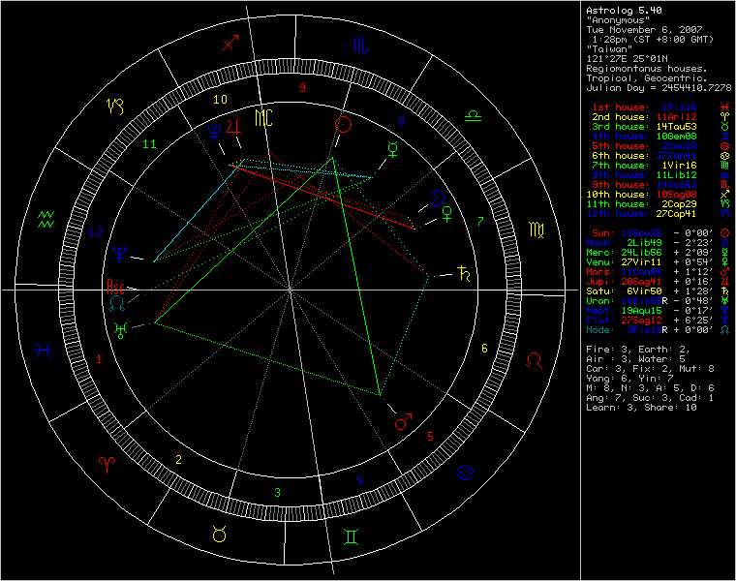The image size is (736, 581).
Task: Click the Pisces sign on the outer ring
Action: click(x=44, y=351)
